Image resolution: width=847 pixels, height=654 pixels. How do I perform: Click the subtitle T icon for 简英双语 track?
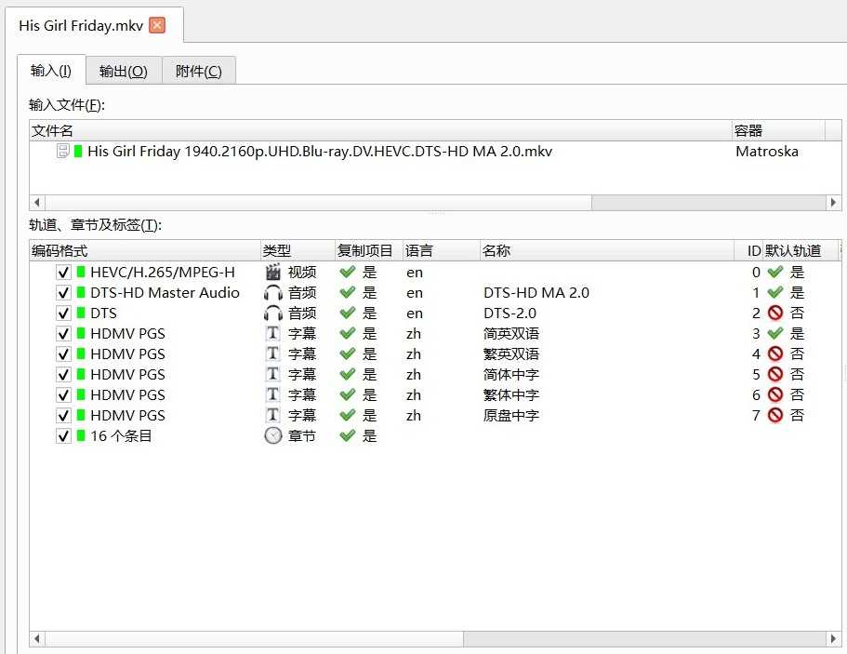coord(272,334)
